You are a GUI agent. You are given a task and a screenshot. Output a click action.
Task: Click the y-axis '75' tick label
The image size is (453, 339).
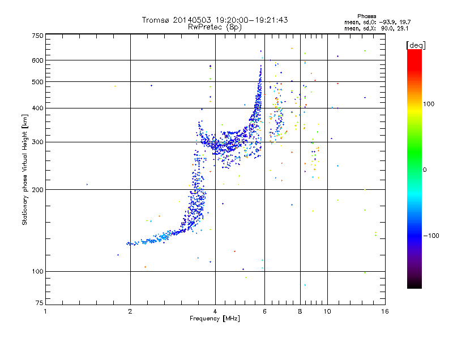[x=39, y=303]
